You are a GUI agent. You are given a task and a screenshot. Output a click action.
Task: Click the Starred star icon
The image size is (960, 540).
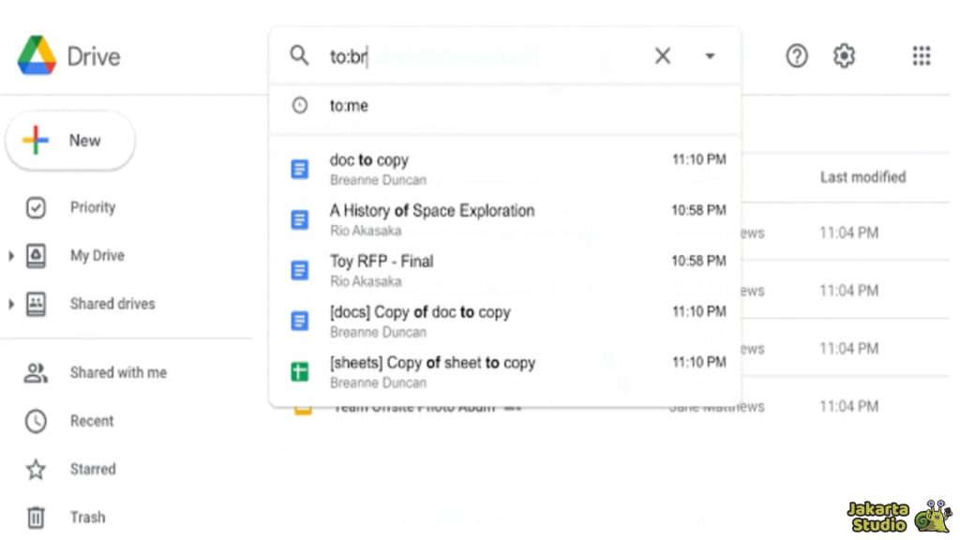pyautogui.click(x=36, y=469)
